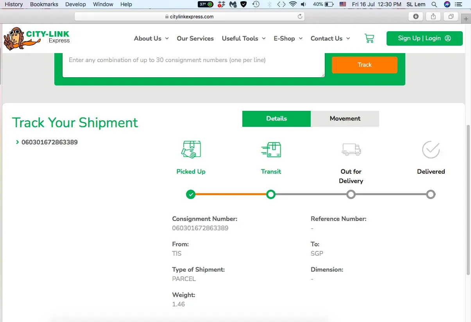Click the Sign Up | Login button

[x=424, y=38]
